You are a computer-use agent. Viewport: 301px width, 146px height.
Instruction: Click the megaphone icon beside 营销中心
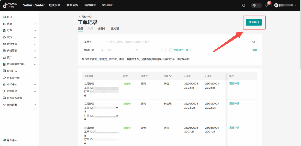(4, 44)
